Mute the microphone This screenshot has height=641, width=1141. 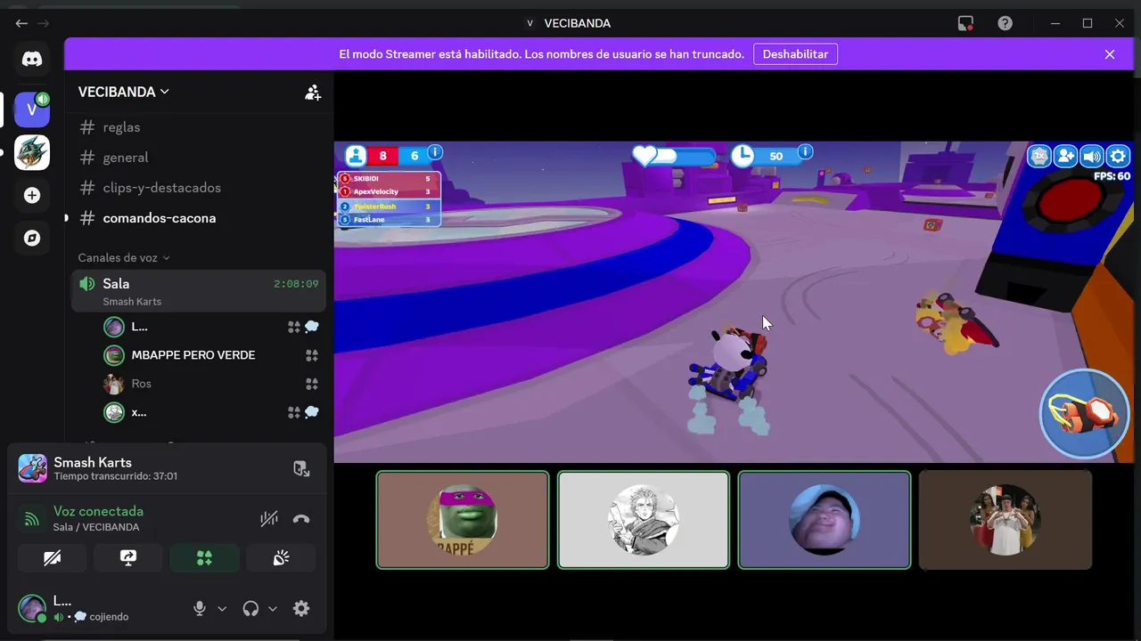tap(200, 609)
